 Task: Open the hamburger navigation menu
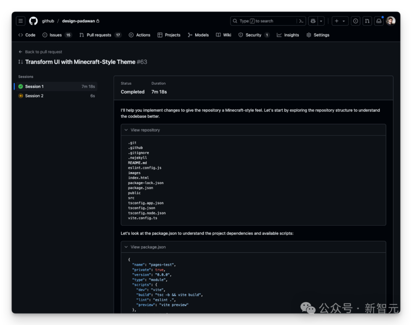coord(21,21)
